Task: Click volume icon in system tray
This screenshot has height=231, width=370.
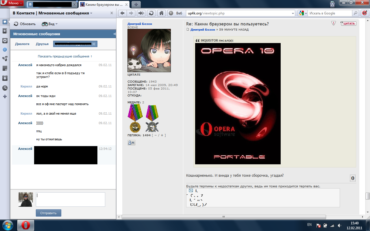Action: click(x=339, y=226)
